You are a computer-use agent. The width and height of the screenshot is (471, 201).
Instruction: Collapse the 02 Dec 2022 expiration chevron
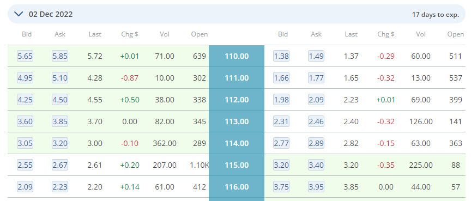[x=19, y=14]
